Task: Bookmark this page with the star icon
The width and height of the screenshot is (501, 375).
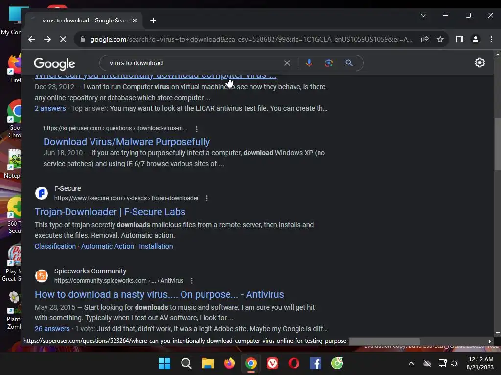Action: click(440, 39)
